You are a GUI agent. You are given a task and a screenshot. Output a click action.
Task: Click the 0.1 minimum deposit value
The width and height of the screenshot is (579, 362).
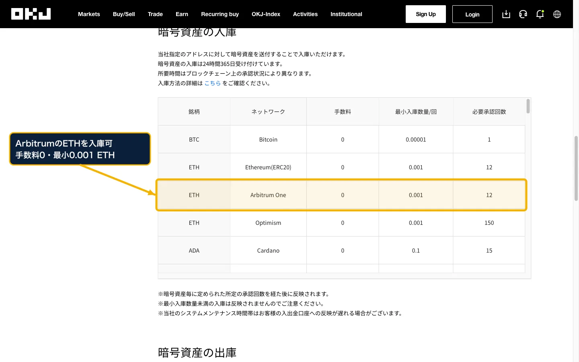(416, 251)
